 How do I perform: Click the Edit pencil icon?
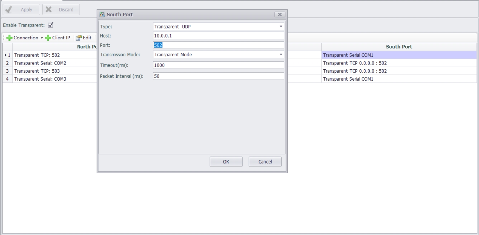point(79,38)
